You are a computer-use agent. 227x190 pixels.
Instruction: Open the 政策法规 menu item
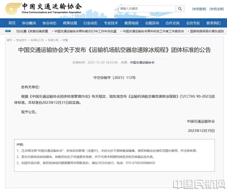pyautogui.click(x=70, y=23)
